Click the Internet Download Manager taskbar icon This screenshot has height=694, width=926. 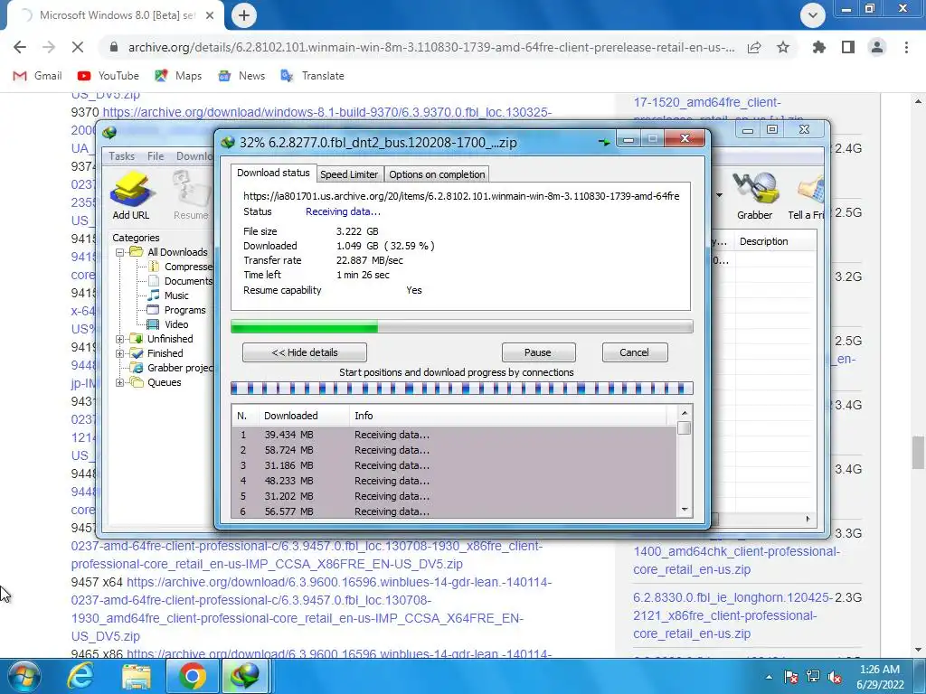245,676
